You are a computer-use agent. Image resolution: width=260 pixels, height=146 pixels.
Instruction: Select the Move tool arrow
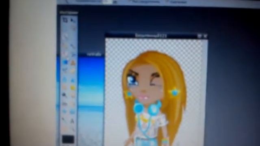coord(73,20)
